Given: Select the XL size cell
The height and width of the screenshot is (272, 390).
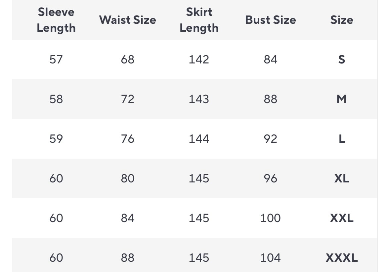Looking at the screenshot, I should (341, 178).
